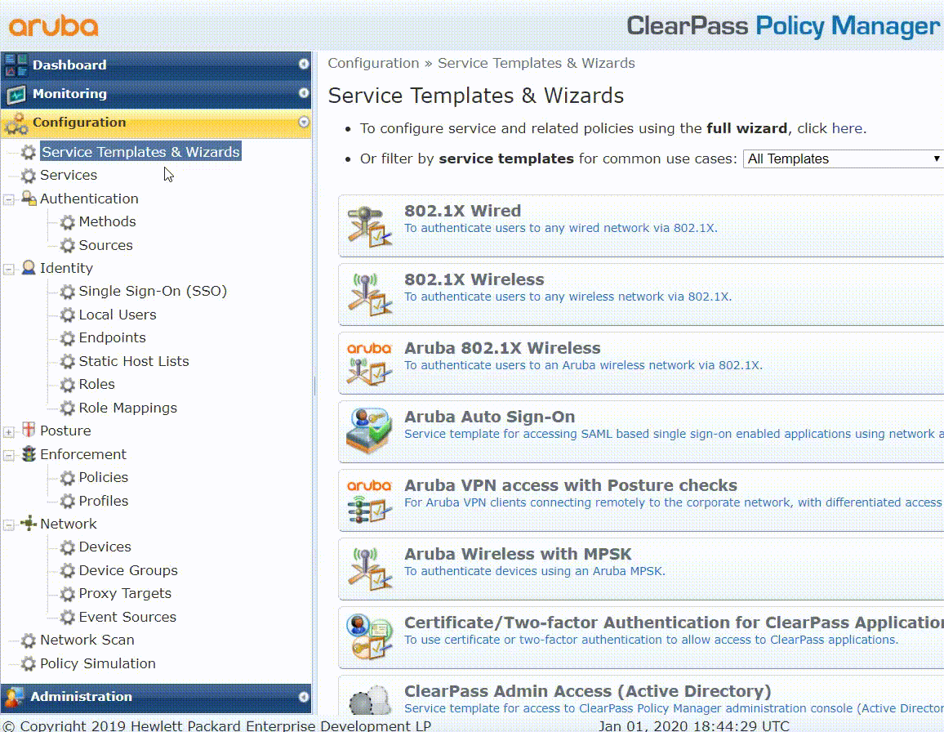Screen dimensions: 944x732
Task: Expand the Posture tree node
Action: (9, 431)
